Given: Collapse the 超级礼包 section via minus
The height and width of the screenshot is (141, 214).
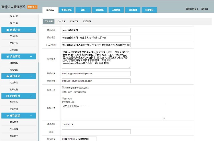Looking at the screenshot, I should (31, 76).
